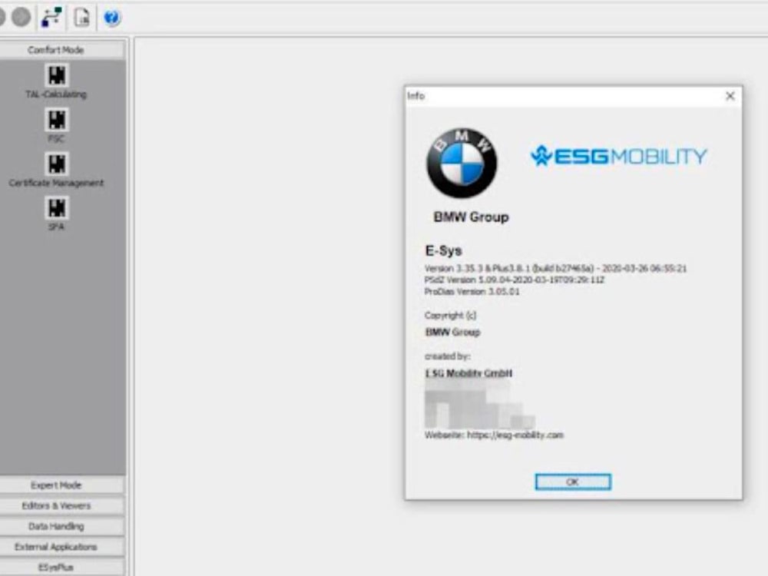768x576 pixels.
Task: Click the connection toolbar icon
Action: click(51, 18)
